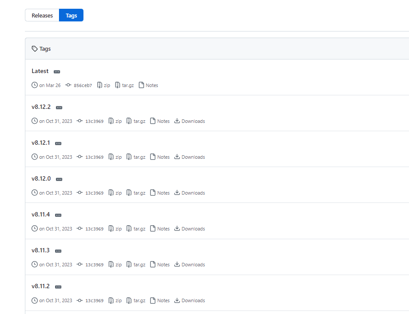Download zip for the Latest tag

click(107, 85)
